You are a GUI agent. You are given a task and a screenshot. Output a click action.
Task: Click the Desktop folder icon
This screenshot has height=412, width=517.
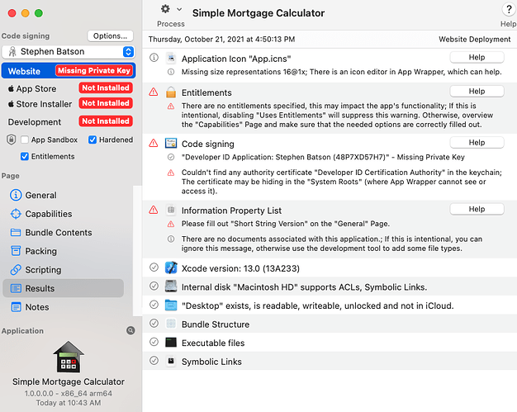click(171, 305)
